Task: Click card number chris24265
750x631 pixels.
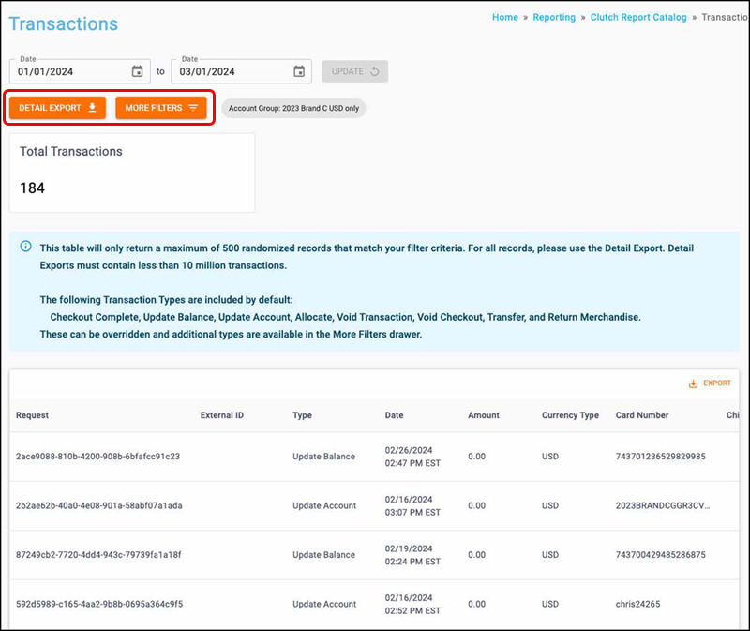Action: [x=637, y=604]
